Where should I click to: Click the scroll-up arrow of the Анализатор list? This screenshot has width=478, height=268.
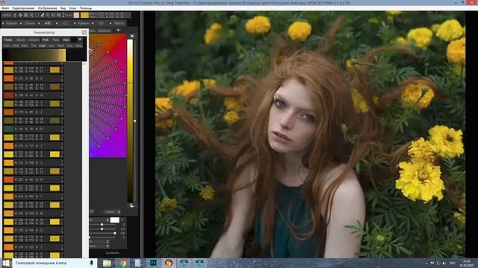84,64
